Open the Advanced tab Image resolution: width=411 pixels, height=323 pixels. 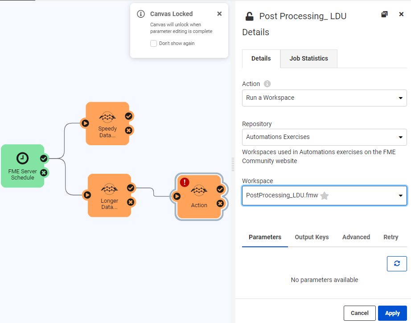356,237
